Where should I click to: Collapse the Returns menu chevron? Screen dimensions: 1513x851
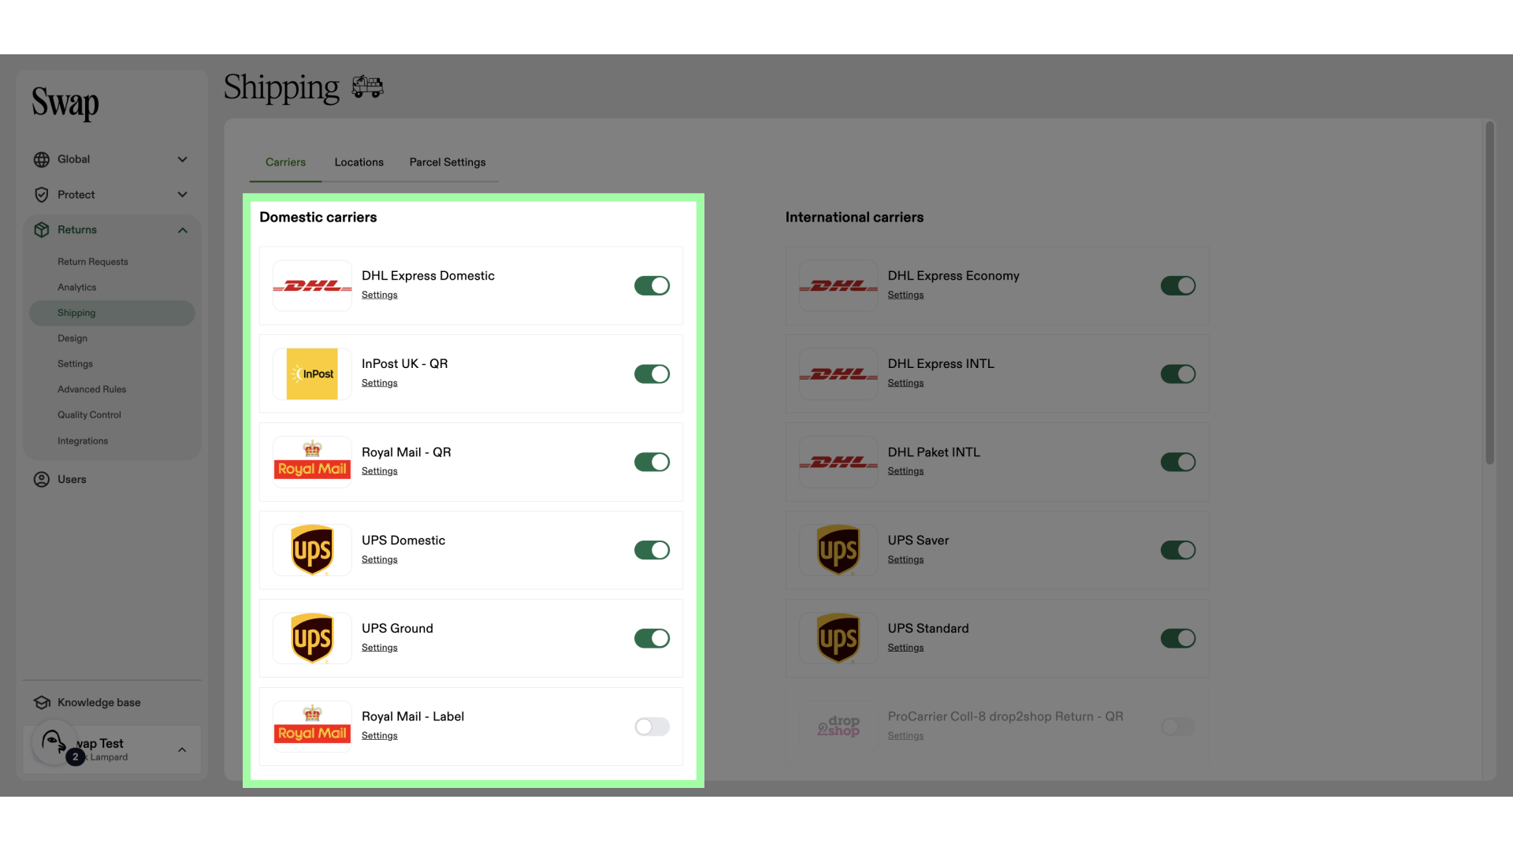pos(182,230)
